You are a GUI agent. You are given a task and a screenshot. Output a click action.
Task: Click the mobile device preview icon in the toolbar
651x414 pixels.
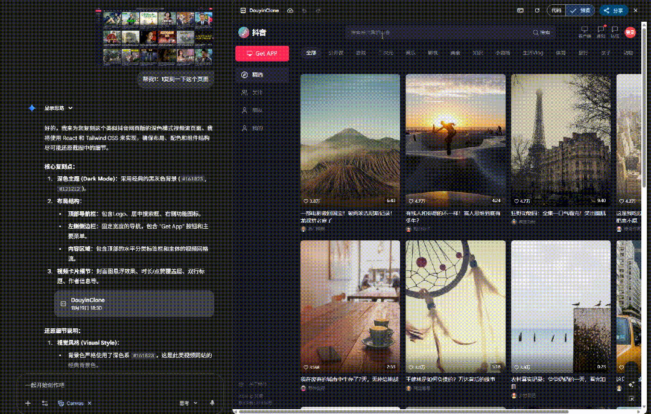[521, 10]
